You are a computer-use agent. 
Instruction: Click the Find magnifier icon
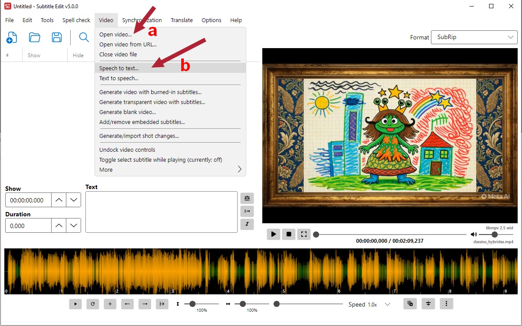84,37
